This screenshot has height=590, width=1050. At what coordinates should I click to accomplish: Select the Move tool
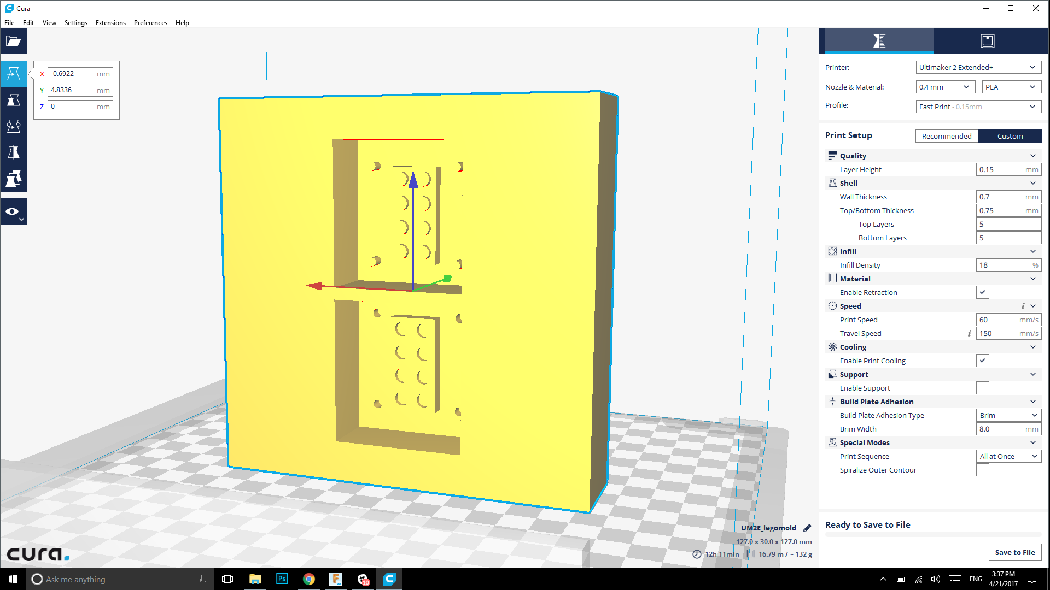tap(14, 74)
